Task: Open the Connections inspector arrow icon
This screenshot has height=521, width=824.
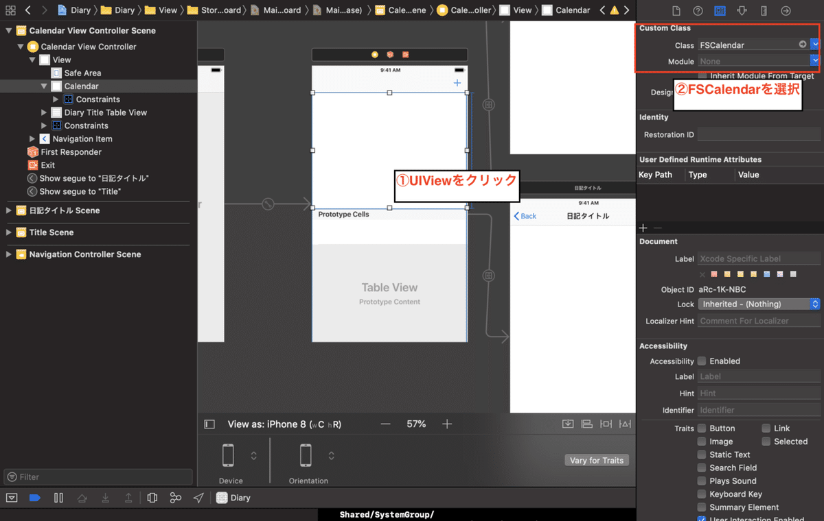Action: pyautogui.click(x=786, y=10)
